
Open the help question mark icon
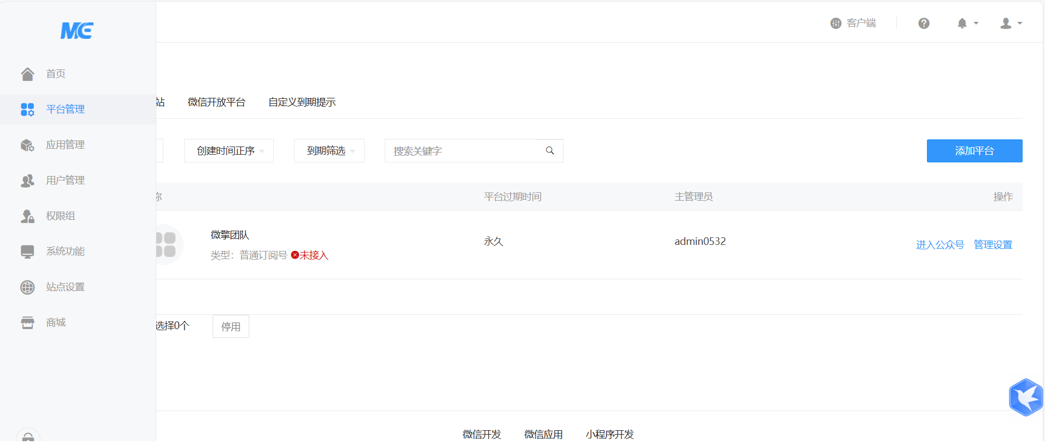[x=924, y=24]
